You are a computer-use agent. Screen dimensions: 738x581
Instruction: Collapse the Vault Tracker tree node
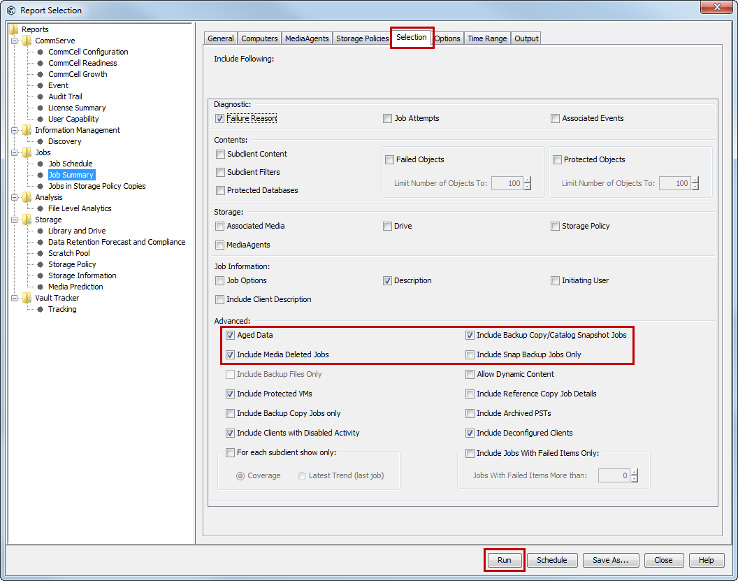tap(14, 298)
